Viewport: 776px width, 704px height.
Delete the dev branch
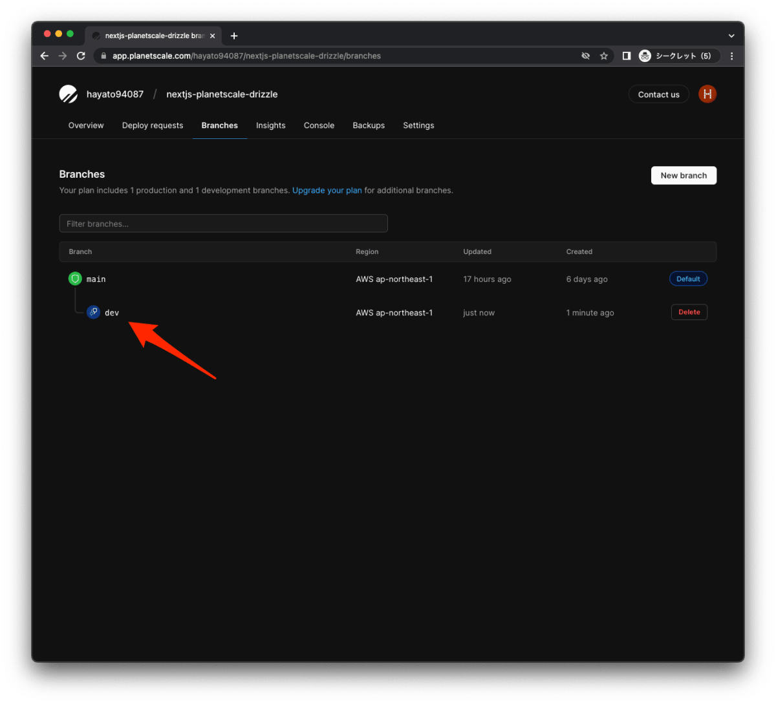pos(689,312)
